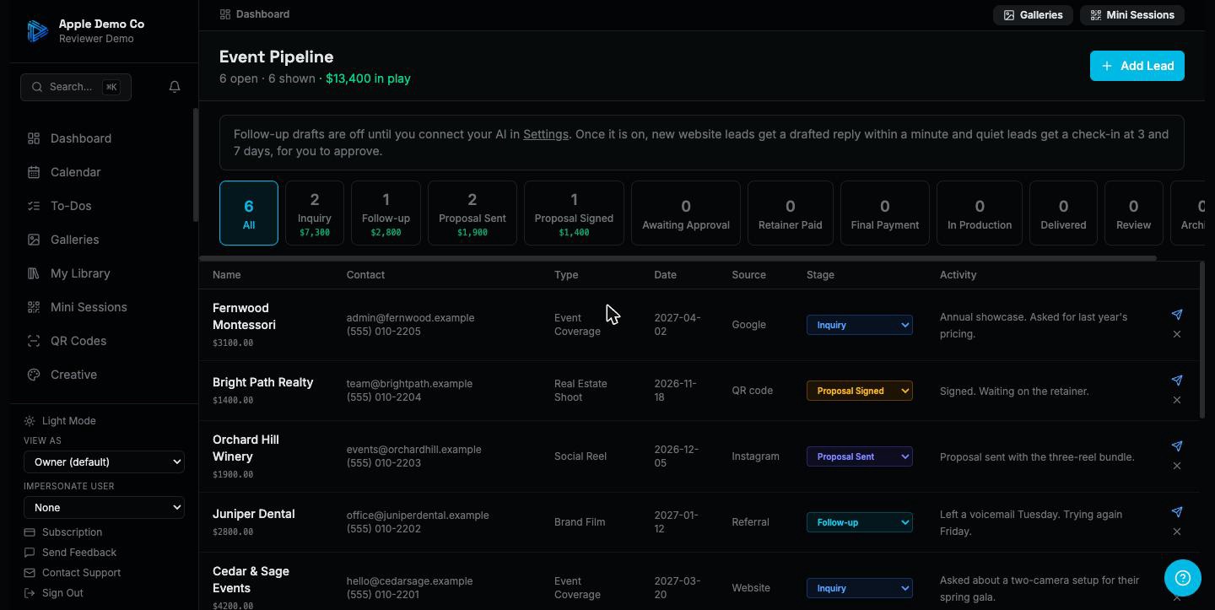Sign Out of the account
Screen dimensions: 1215x610
54,593
